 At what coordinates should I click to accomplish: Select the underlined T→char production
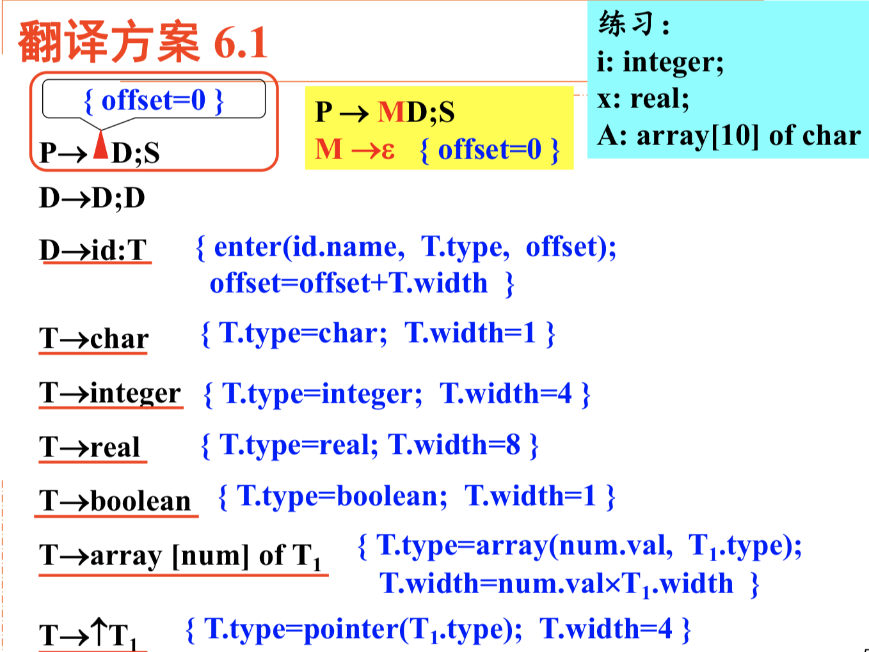tap(93, 339)
